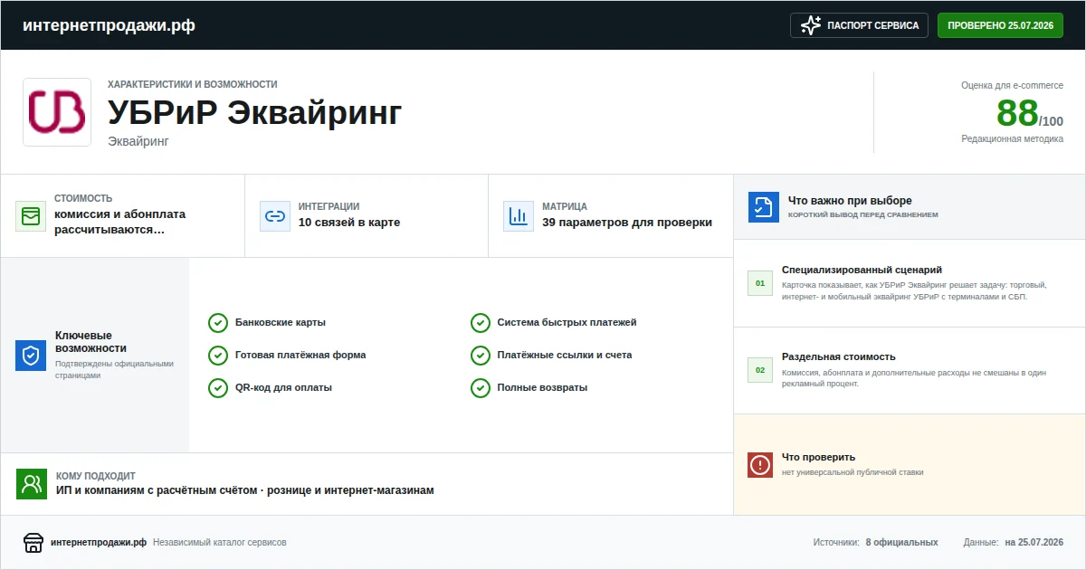The height and width of the screenshot is (570, 1086).
Task: Open the интернетпродажи.рф header logo text
Action: point(109,25)
